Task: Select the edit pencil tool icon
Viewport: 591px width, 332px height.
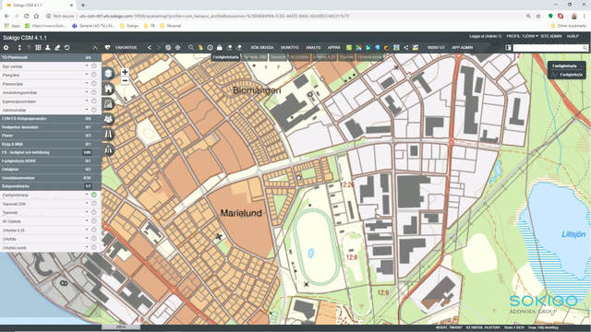Action: click(x=57, y=47)
